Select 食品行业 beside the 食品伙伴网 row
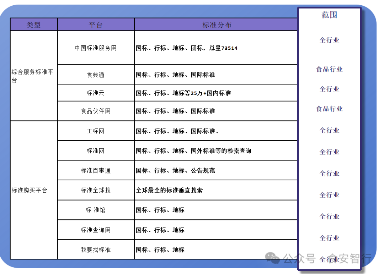Screen dimensions: 384x274 tap(329, 109)
